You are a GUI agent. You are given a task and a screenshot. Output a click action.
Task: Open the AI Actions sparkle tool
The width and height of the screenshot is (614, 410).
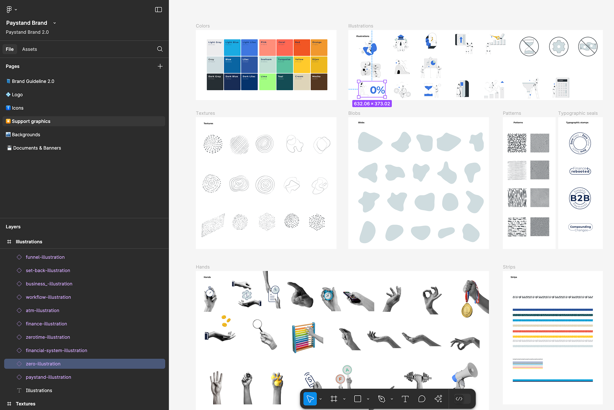point(438,399)
